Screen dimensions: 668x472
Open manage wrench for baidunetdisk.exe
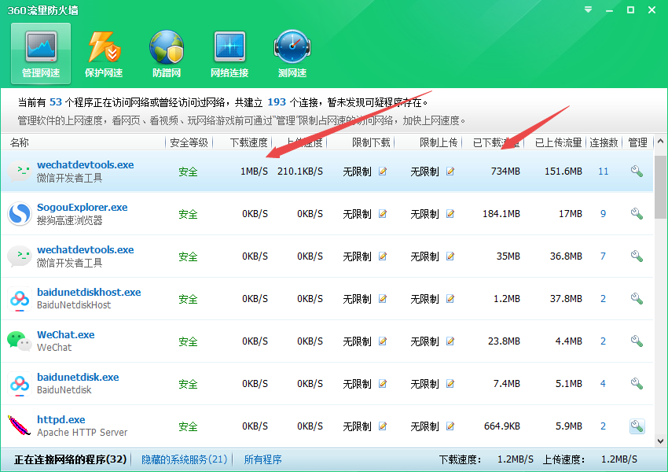pyautogui.click(x=637, y=383)
